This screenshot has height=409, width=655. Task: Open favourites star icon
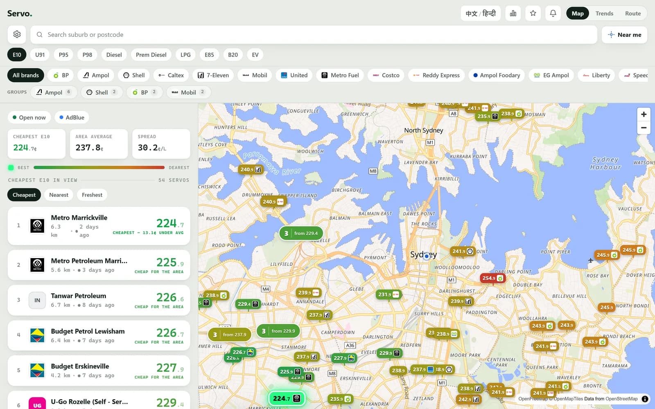click(x=533, y=13)
